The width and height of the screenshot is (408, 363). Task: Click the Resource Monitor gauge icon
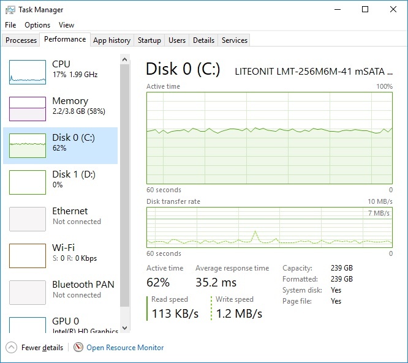[x=78, y=348]
